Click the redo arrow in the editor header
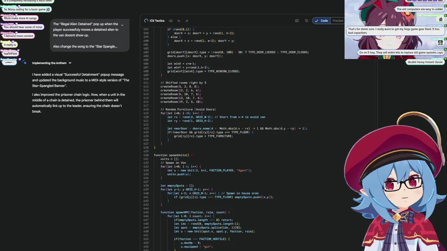Viewport: 447px width, 251px height. point(187,21)
